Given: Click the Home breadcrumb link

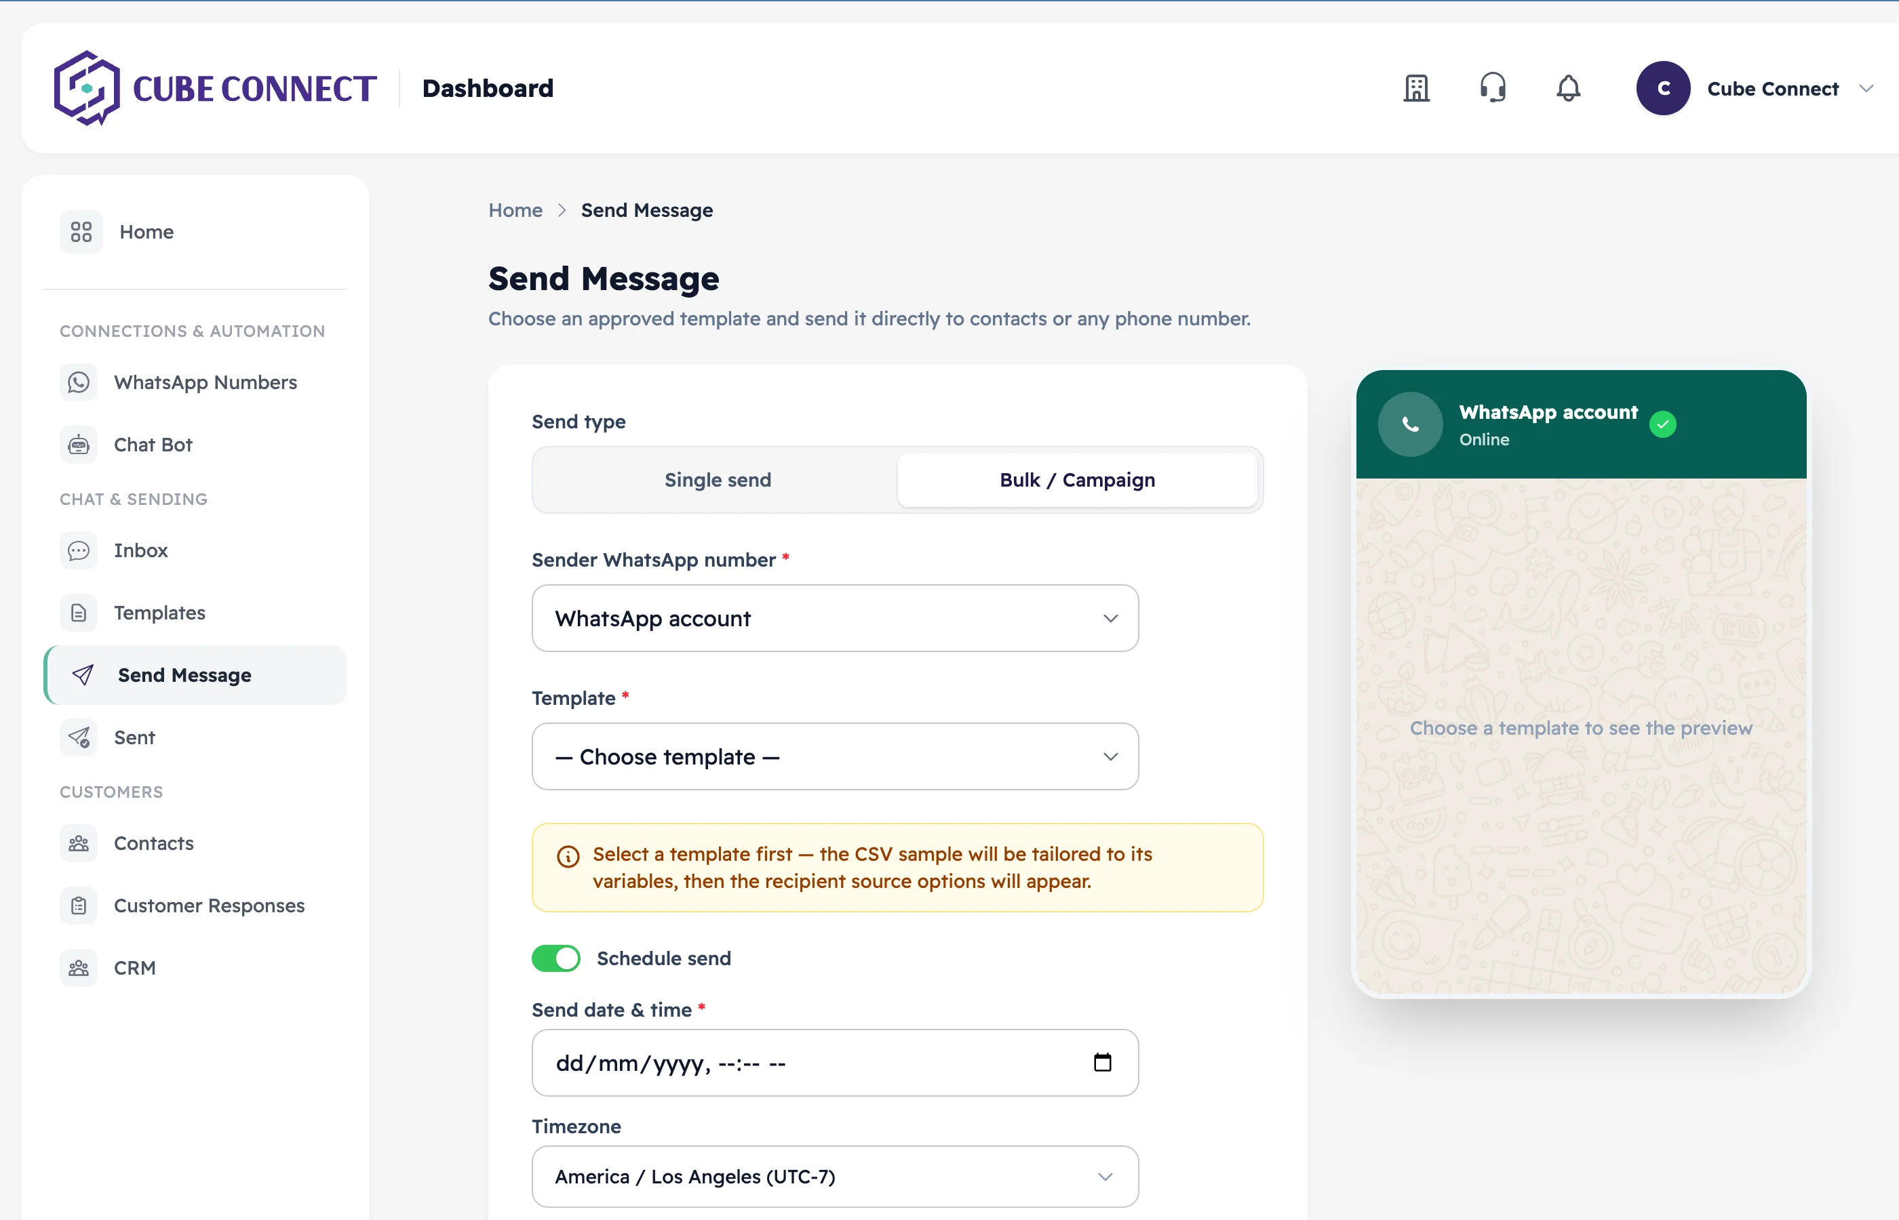Looking at the screenshot, I should (515, 210).
